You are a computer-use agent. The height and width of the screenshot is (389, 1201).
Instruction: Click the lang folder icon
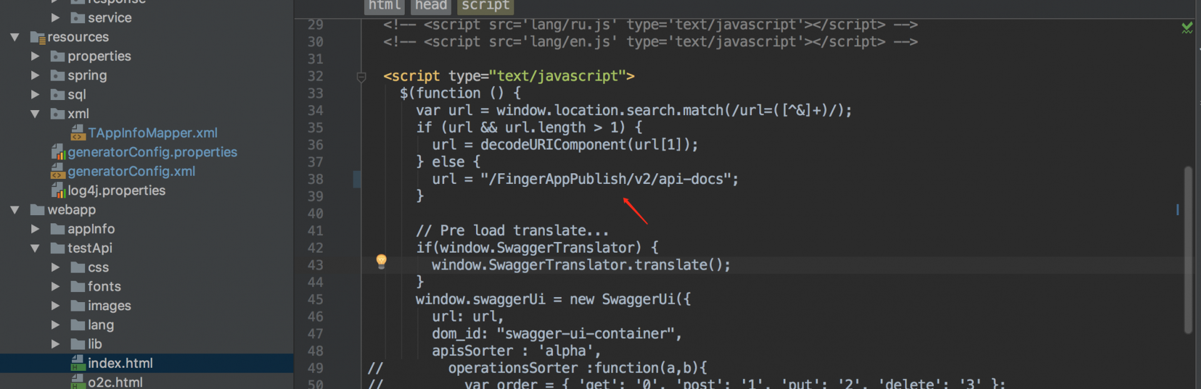point(78,325)
